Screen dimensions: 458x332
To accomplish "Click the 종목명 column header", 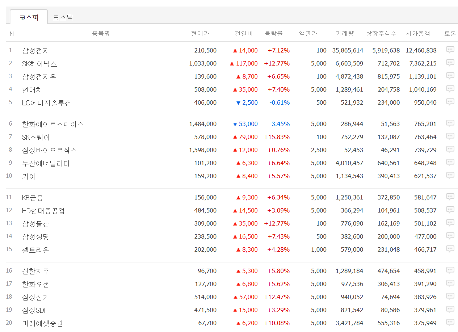I will pyautogui.click(x=101, y=33).
